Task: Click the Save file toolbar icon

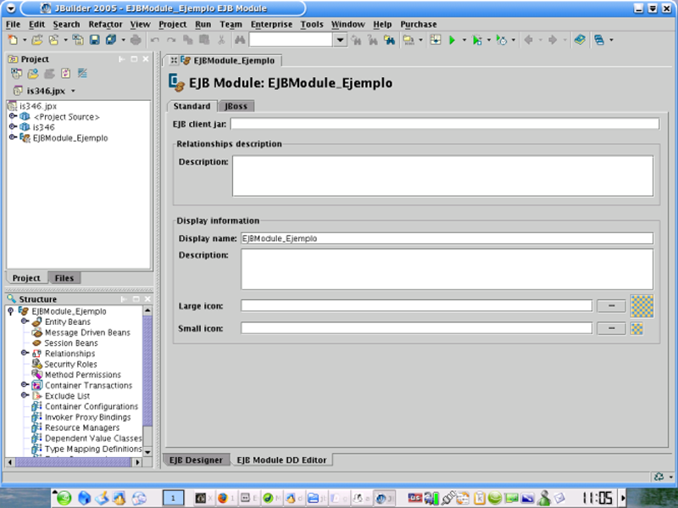Action: pos(94,40)
